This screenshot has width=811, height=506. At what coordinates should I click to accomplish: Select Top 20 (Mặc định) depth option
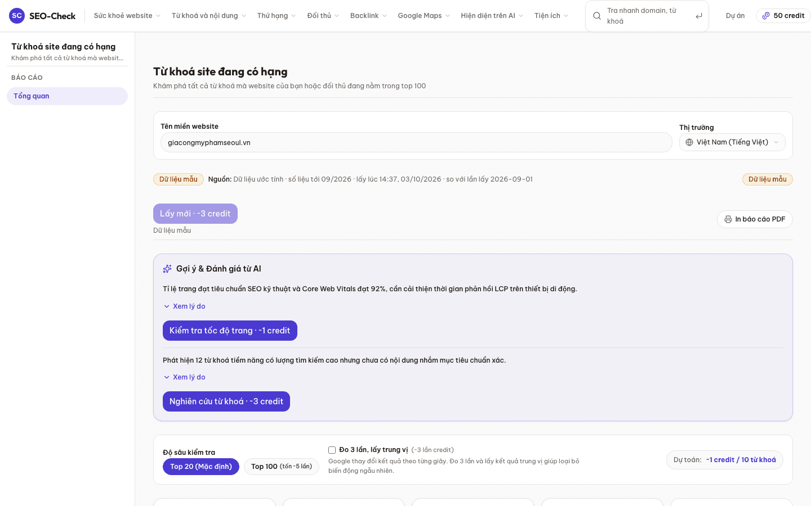point(201,467)
